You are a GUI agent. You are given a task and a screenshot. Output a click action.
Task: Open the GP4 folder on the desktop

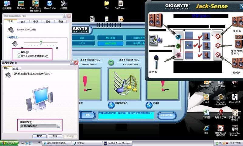pyautogui.click(x=107, y=5)
